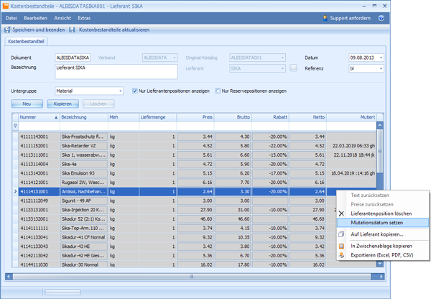Click the Mutiert column header
The height and width of the screenshot is (299, 431).
(x=351, y=117)
